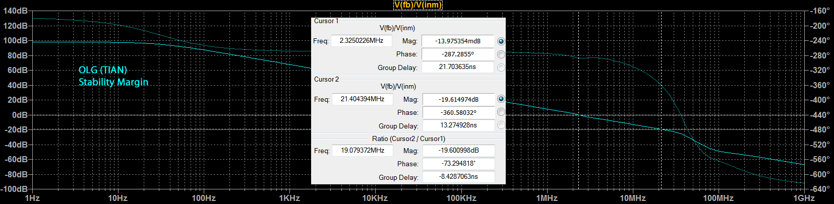Click Cursor 1 Freq field 2.3250226MHz
The width and height of the screenshot is (834, 204).
(x=362, y=41)
